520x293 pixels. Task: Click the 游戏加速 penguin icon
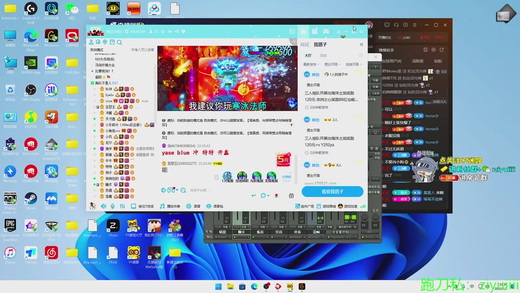coord(340,206)
